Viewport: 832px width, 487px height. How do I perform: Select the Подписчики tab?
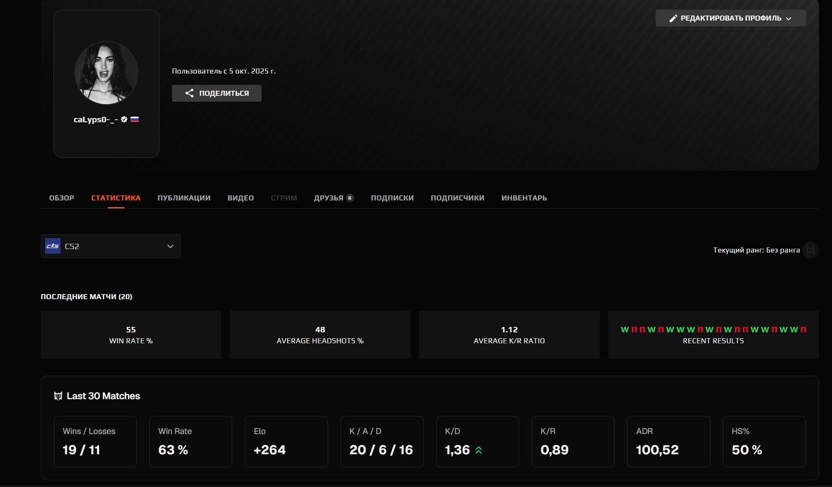(x=457, y=198)
